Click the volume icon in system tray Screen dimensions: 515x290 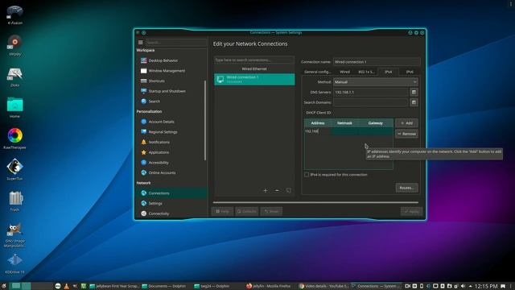tap(463, 286)
